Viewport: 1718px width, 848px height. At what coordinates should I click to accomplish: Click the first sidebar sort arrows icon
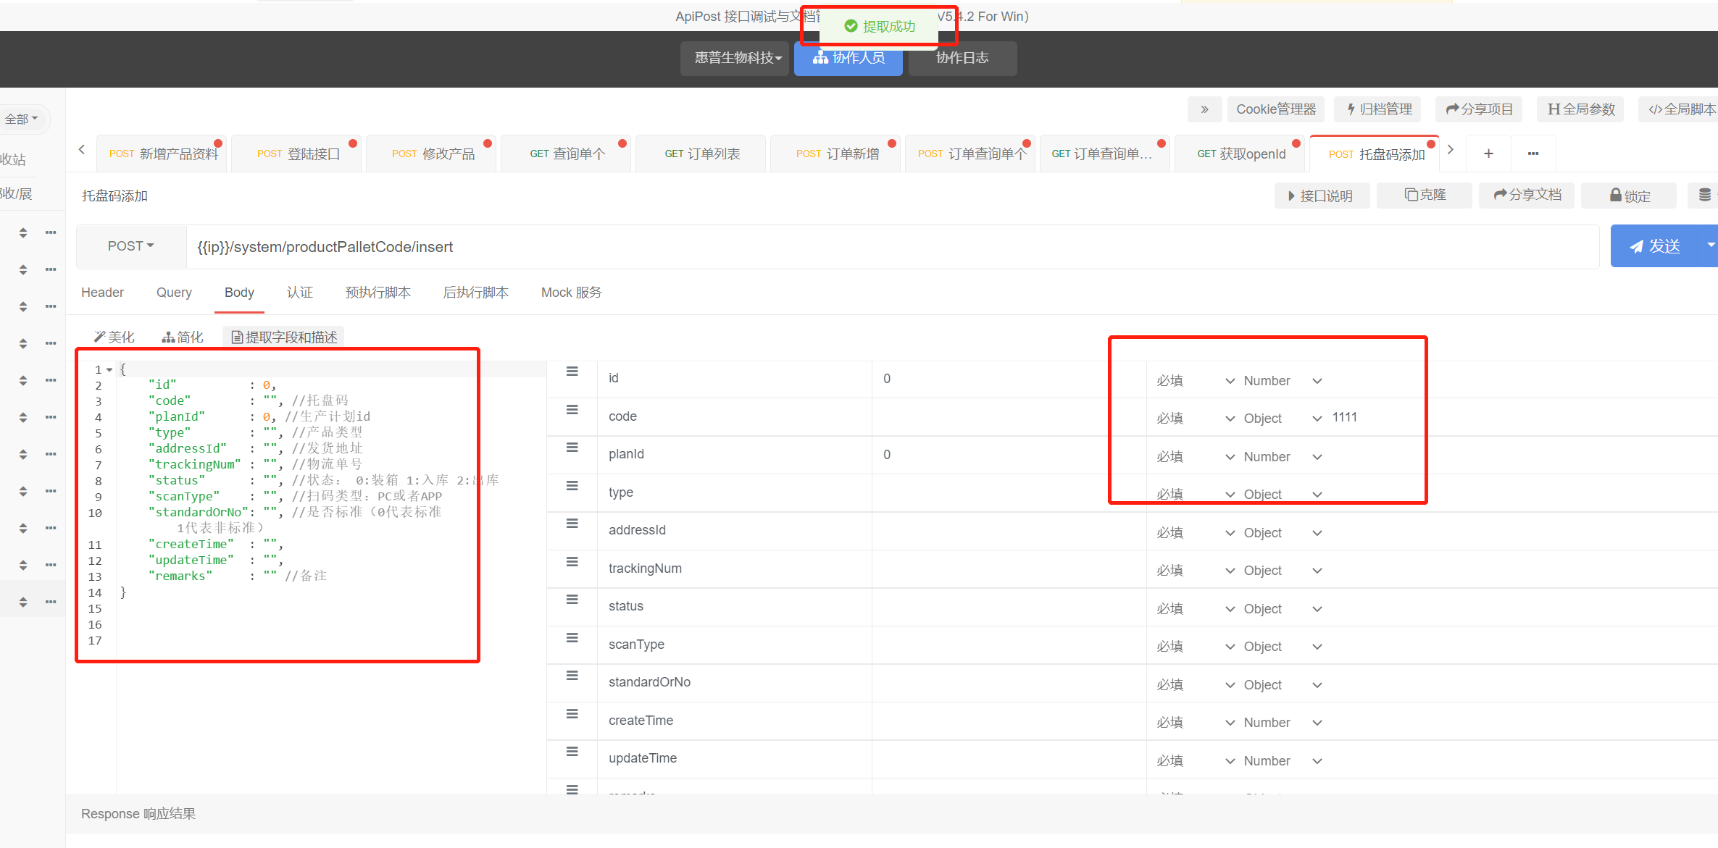coord(23,232)
